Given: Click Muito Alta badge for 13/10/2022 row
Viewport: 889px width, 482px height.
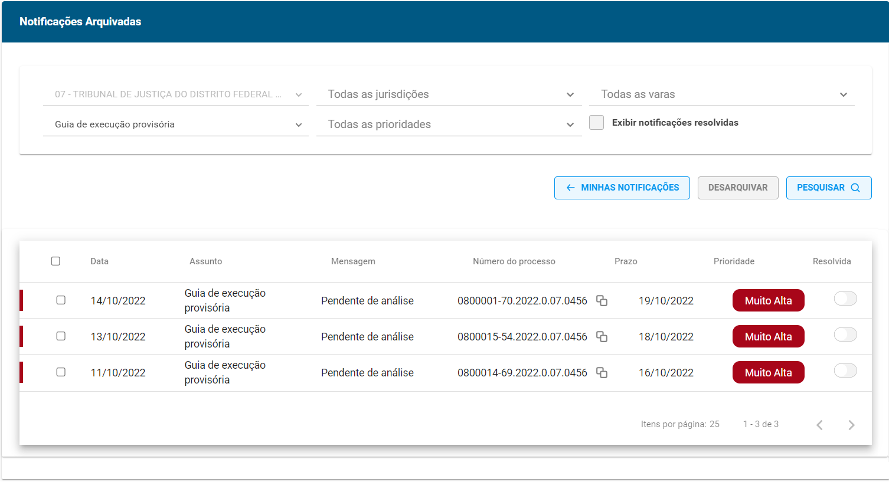Looking at the screenshot, I should pyautogui.click(x=768, y=336).
